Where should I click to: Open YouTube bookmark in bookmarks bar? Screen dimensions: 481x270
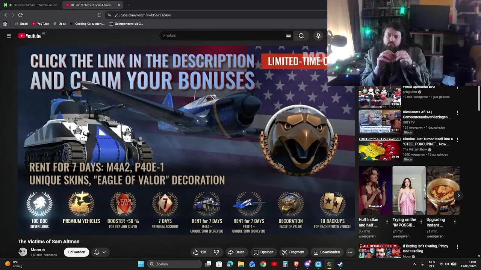[40, 24]
